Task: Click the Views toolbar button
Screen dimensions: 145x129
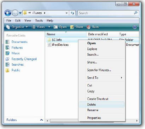Action: [x=39, y=27]
